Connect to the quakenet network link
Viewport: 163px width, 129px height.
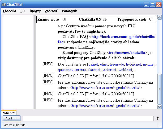pos(65,70)
